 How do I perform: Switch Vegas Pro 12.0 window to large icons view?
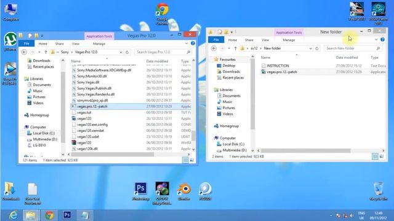point(191,160)
